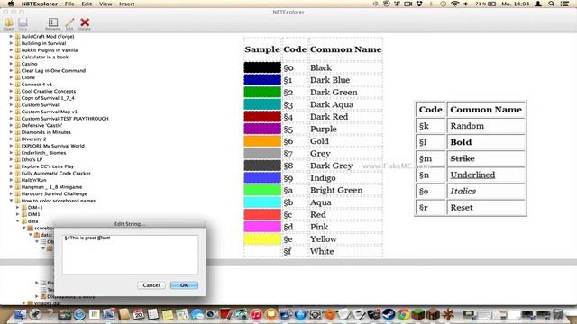Screen dimensions: 577x324
Task: Click the 'Indigo' color name
Action: [323, 178]
